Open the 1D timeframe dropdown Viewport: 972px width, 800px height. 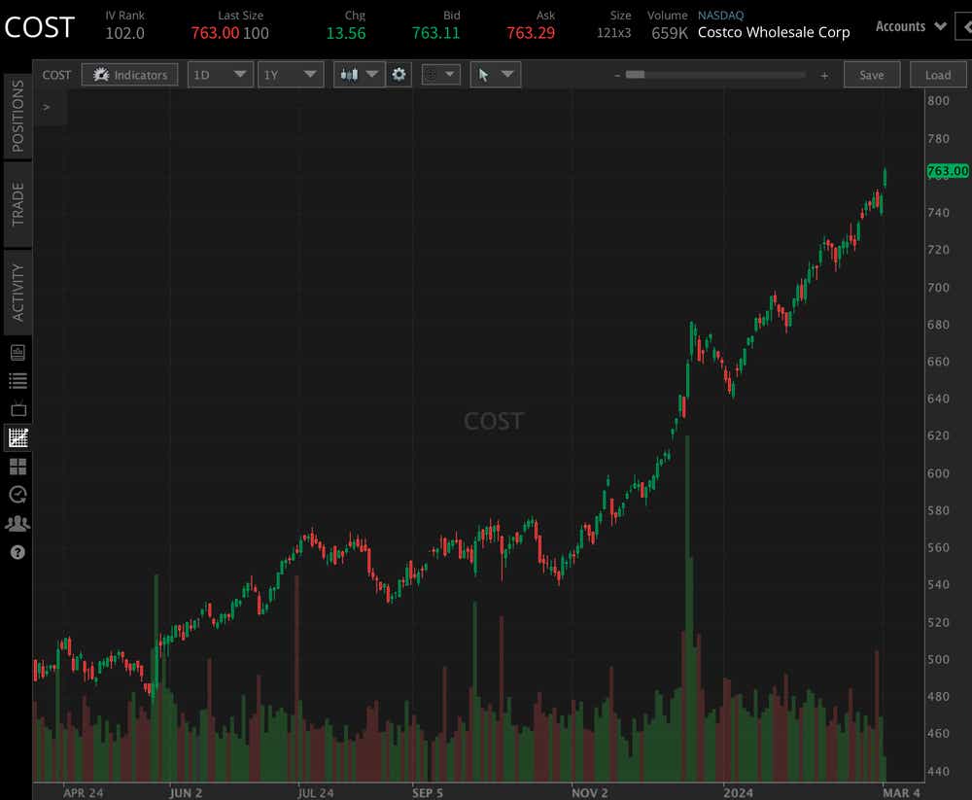(x=220, y=74)
